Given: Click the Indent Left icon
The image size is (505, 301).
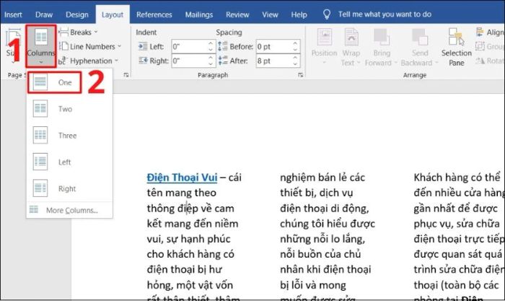Looking at the screenshot, I should click(x=143, y=46).
